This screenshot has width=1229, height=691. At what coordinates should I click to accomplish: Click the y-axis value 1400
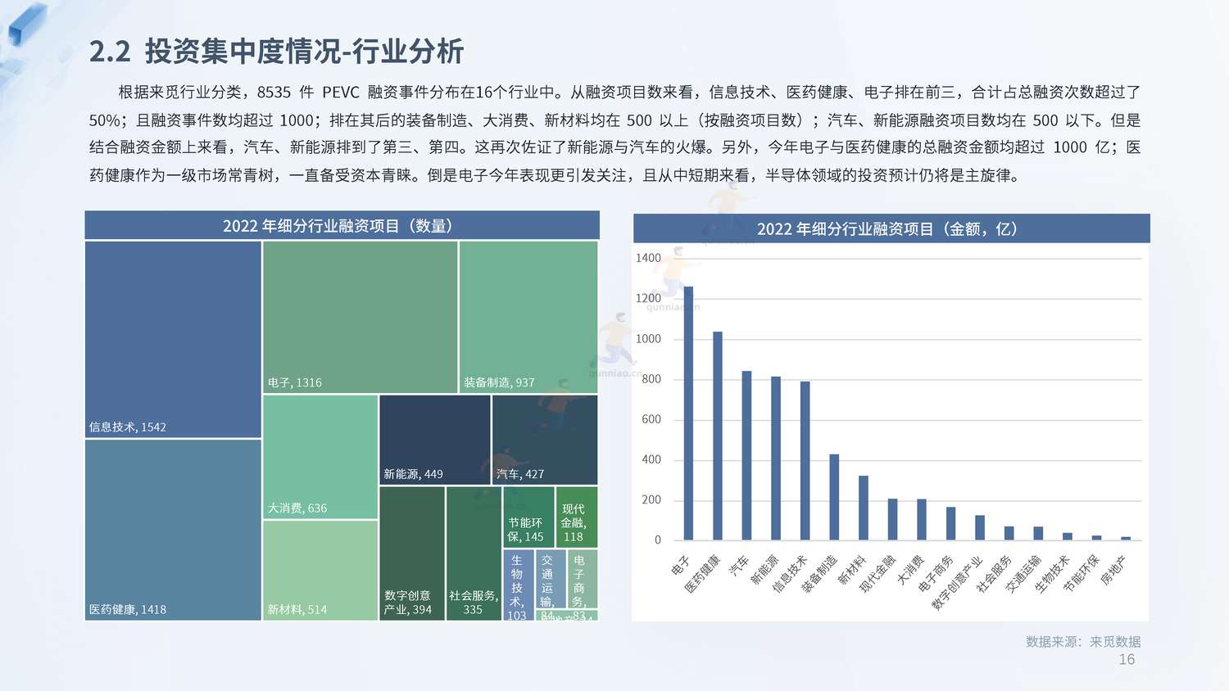tap(648, 258)
